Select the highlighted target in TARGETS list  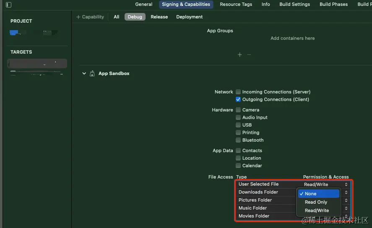pyautogui.click(x=37, y=64)
